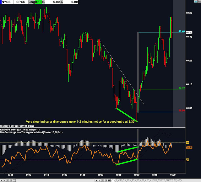Select the W weekly chart tab
Viewport: 201px width, 182px height.
[x=179, y=180]
